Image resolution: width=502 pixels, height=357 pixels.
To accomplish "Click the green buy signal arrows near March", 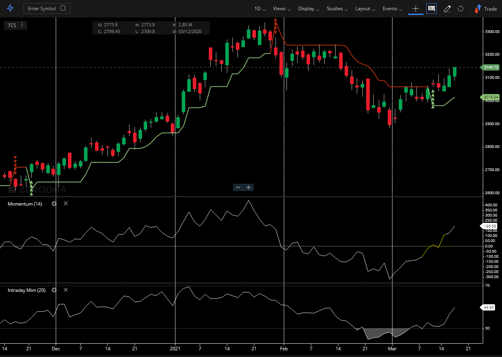I will (433, 99).
